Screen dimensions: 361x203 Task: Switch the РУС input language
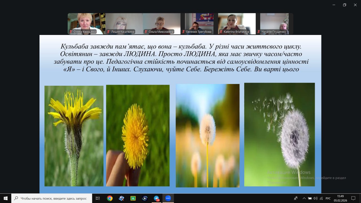[328, 198]
